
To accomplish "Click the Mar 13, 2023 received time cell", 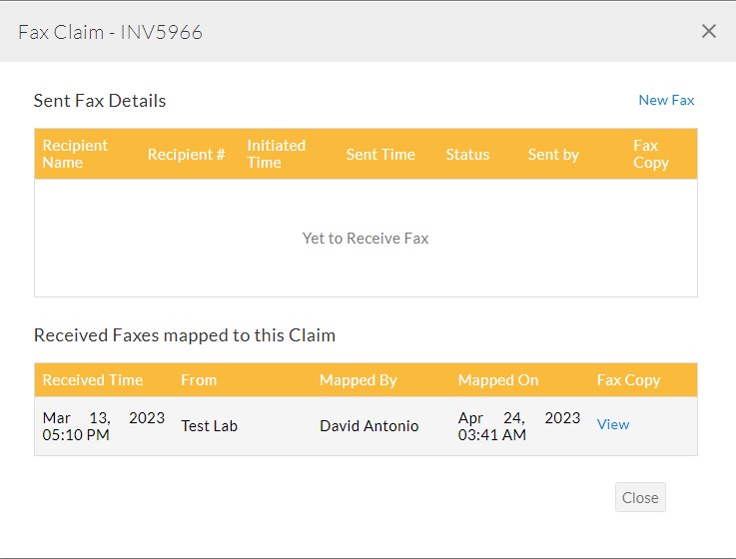I will pos(103,426).
